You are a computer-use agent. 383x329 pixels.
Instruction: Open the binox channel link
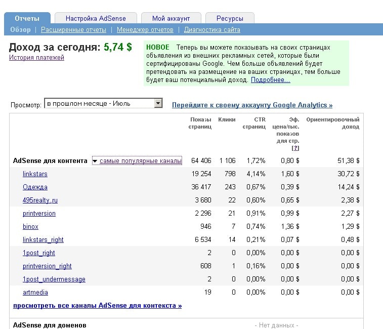click(30, 227)
